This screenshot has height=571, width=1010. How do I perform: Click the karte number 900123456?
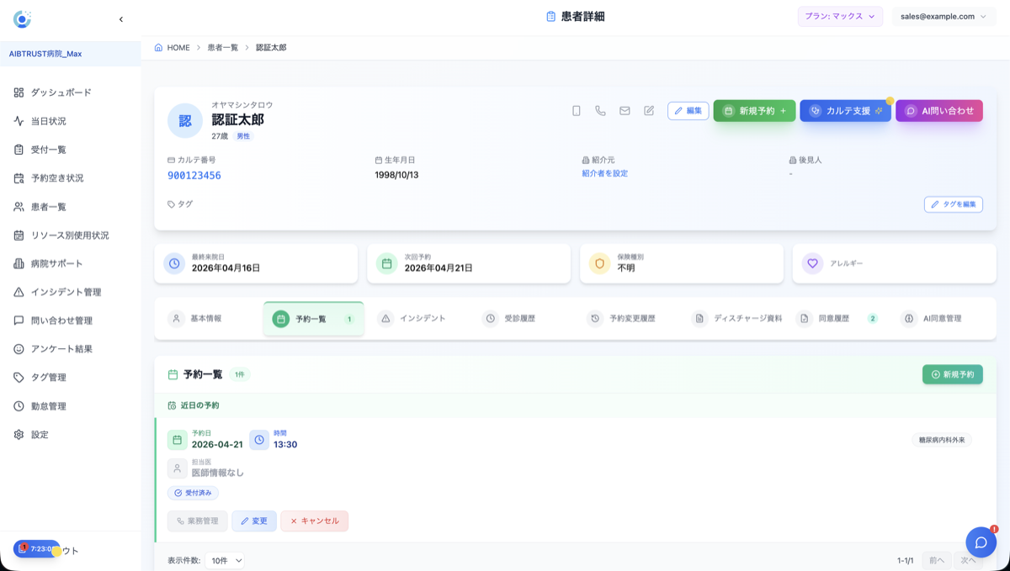(194, 176)
